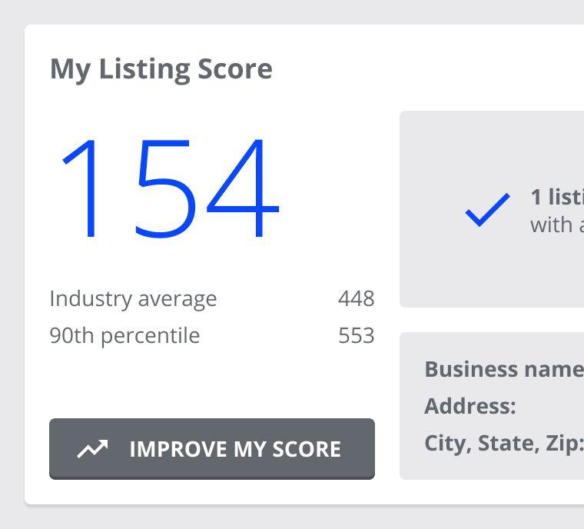Click the IMPROVE MY SCORE button

click(x=212, y=449)
